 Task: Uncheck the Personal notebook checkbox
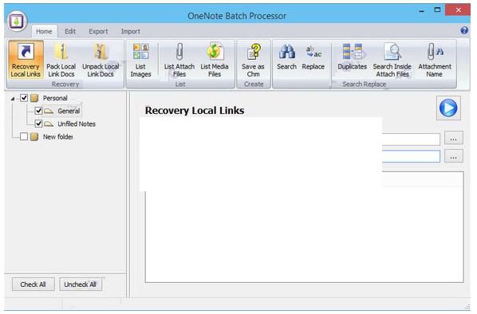point(24,98)
